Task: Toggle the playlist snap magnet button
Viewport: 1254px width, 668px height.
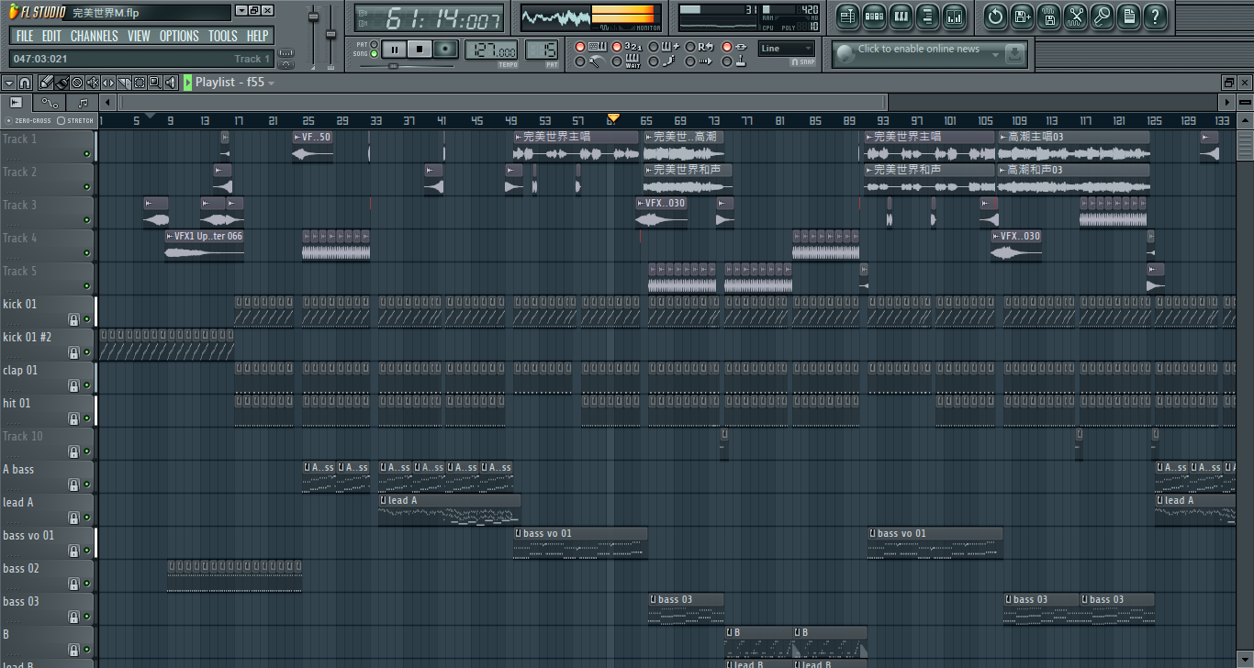Action: tap(25, 83)
